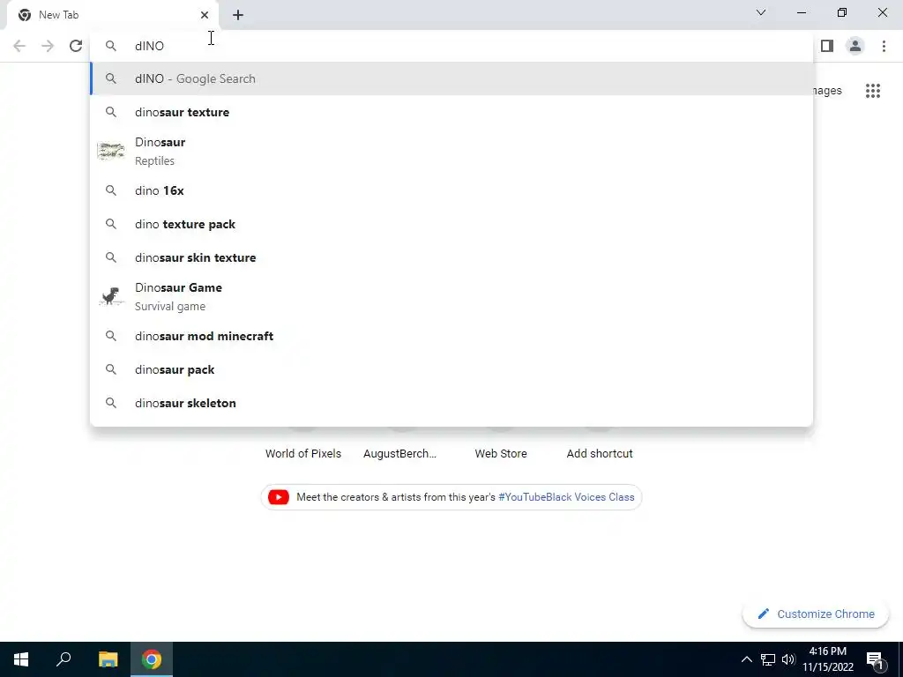This screenshot has height=677, width=903.
Task: Open the network status tray icon
Action: [768, 659]
